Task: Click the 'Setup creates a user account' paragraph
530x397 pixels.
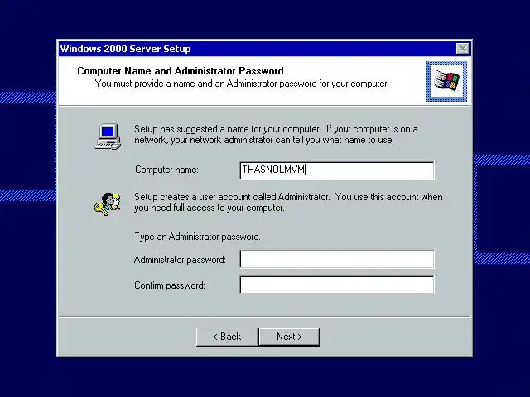Action: (x=288, y=202)
